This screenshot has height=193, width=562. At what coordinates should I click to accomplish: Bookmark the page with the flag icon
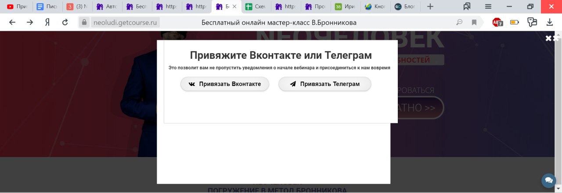474,22
